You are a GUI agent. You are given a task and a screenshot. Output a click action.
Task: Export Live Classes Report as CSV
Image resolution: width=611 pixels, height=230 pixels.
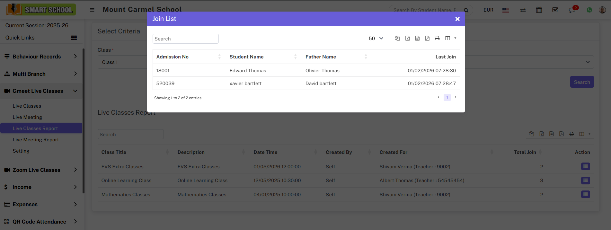(x=552, y=134)
